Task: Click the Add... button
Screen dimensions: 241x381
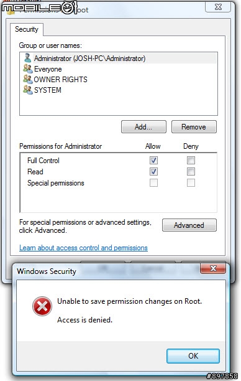Action: [143, 127]
